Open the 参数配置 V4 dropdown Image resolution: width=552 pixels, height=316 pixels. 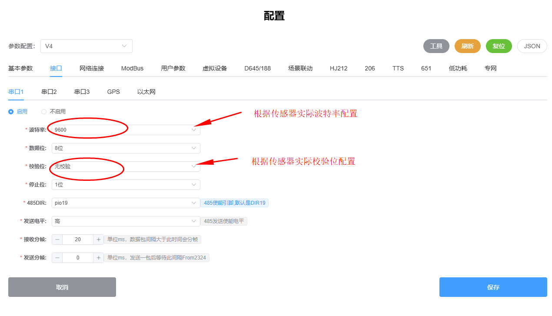86,46
